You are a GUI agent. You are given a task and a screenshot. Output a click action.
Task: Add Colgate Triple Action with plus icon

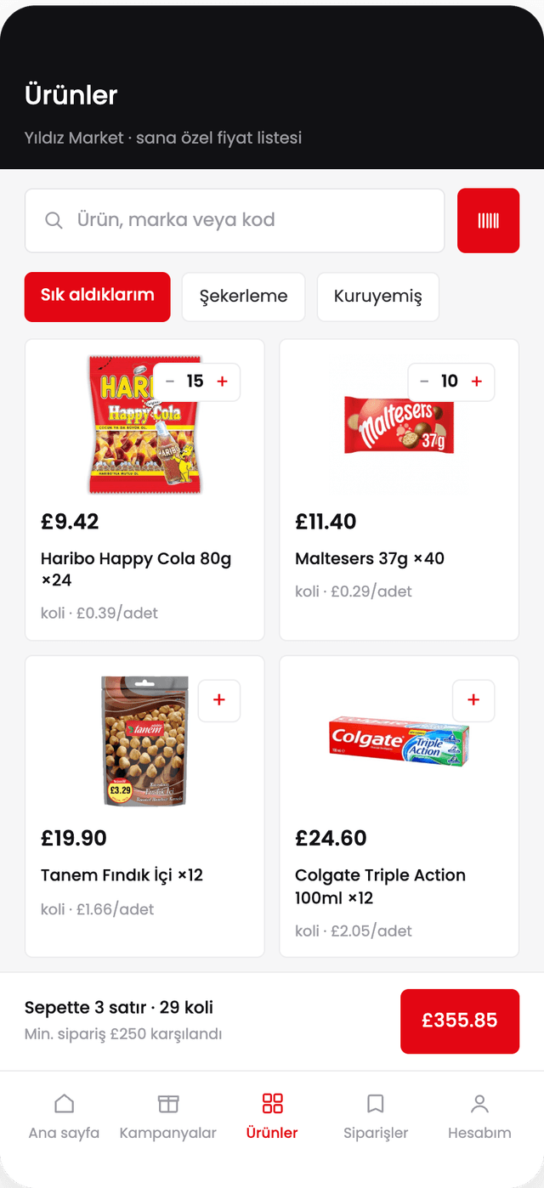pos(473,700)
